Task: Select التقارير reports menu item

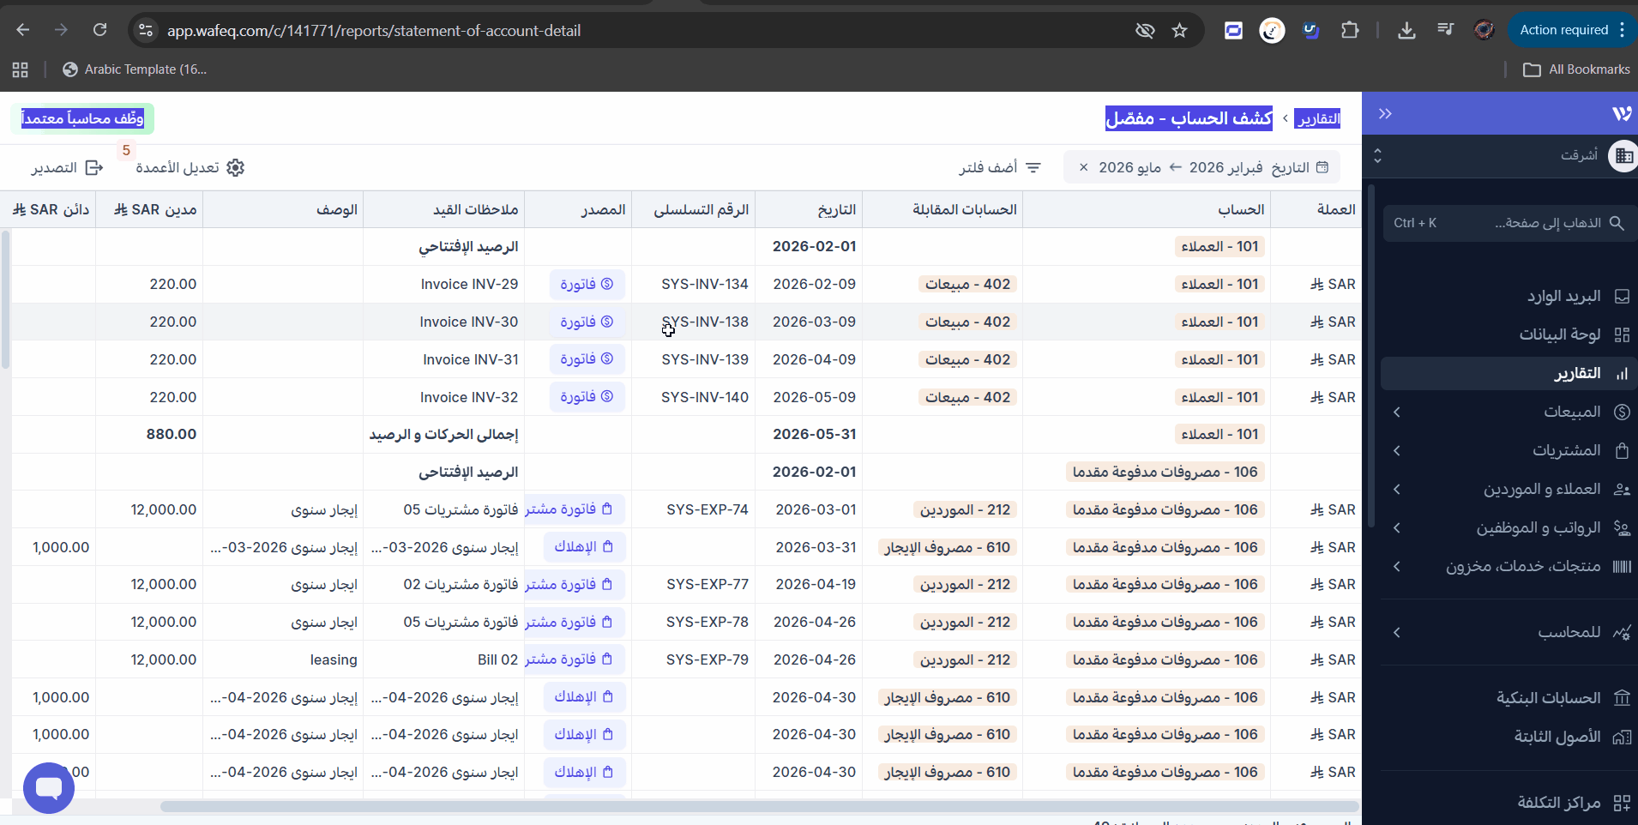Action: (x=1508, y=373)
